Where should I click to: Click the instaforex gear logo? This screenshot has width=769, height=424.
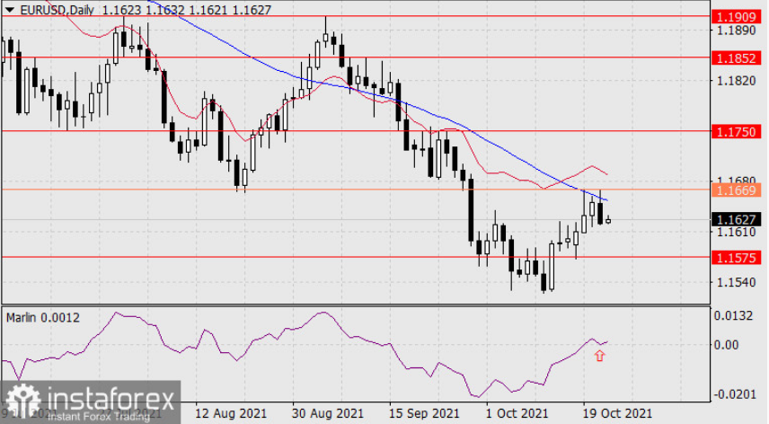pos(22,402)
